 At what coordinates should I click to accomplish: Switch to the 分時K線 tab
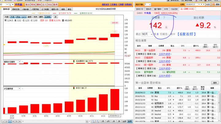25,9
